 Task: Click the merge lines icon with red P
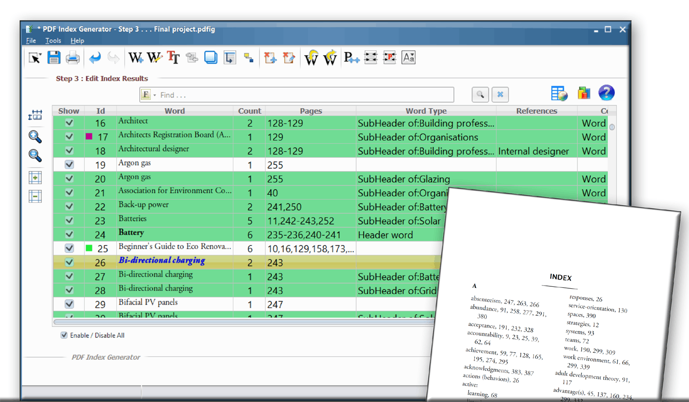point(390,58)
